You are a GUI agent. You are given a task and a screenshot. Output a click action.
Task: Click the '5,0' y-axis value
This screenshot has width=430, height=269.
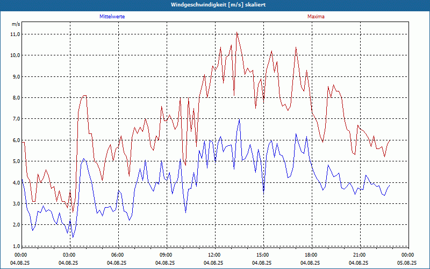pyautogui.click(x=16, y=161)
